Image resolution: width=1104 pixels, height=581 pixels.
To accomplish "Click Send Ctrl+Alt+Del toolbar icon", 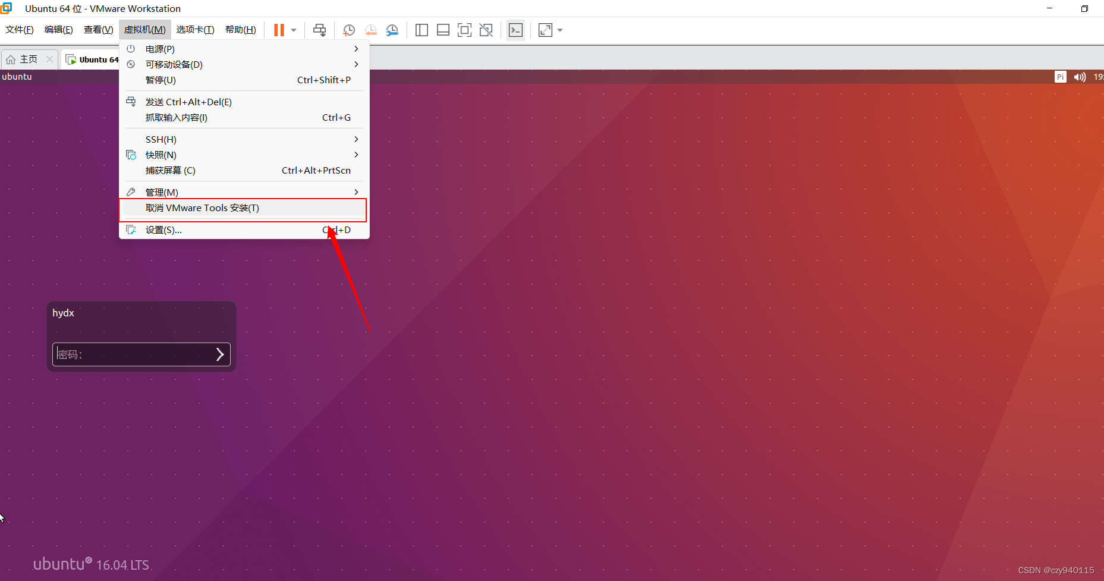I will [319, 30].
